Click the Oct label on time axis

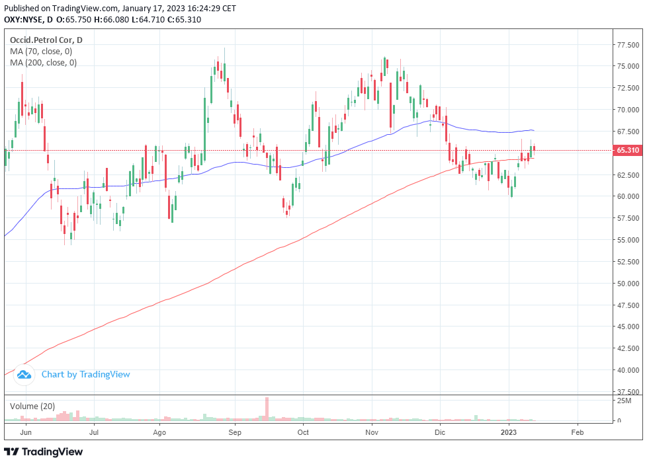click(x=303, y=432)
